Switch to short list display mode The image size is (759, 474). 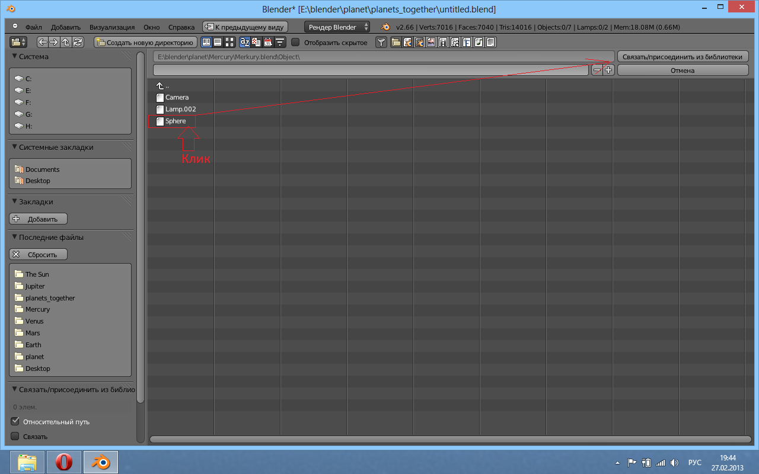pyautogui.click(x=206, y=42)
